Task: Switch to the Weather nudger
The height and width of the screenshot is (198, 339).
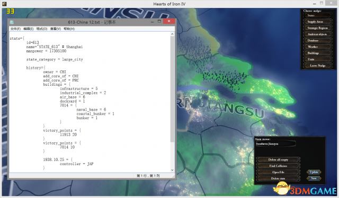Action: tap(318, 47)
